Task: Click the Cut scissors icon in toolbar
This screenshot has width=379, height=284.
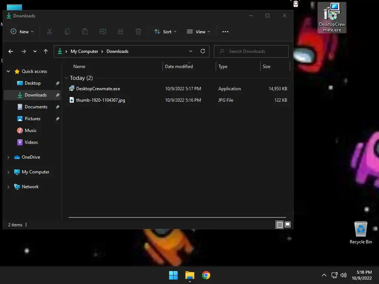Action: pos(50,31)
